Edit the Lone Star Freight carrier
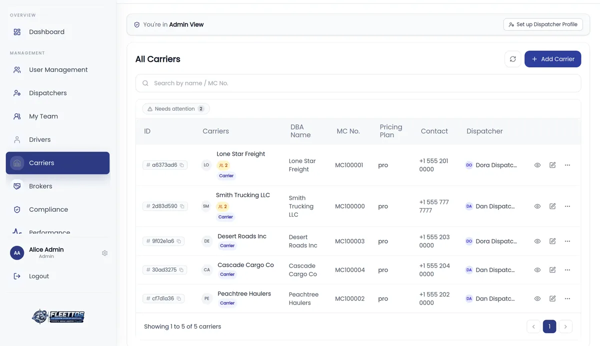 (x=552, y=165)
